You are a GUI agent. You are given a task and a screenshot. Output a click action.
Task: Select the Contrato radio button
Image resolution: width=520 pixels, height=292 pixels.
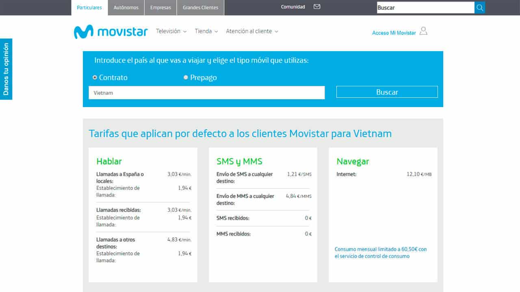pyautogui.click(x=95, y=77)
